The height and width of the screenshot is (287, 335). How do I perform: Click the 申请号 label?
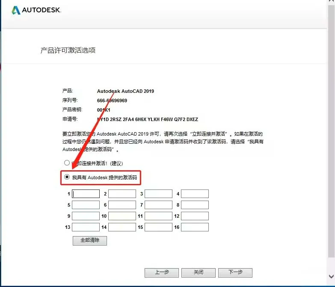(x=70, y=119)
